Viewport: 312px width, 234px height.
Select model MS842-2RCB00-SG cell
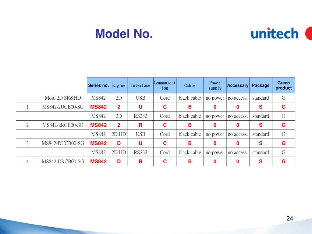pyautogui.click(x=63, y=125)
